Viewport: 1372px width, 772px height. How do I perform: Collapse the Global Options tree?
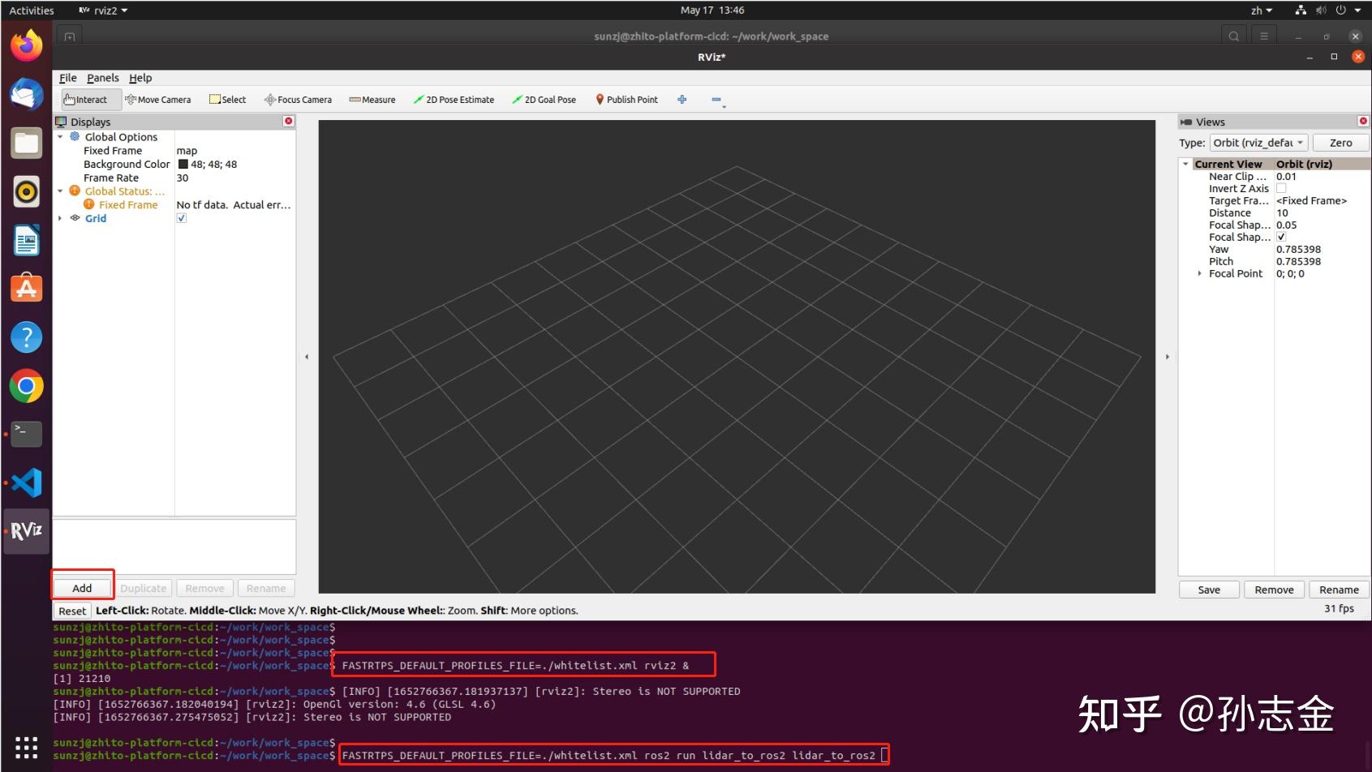pos(60,137)
